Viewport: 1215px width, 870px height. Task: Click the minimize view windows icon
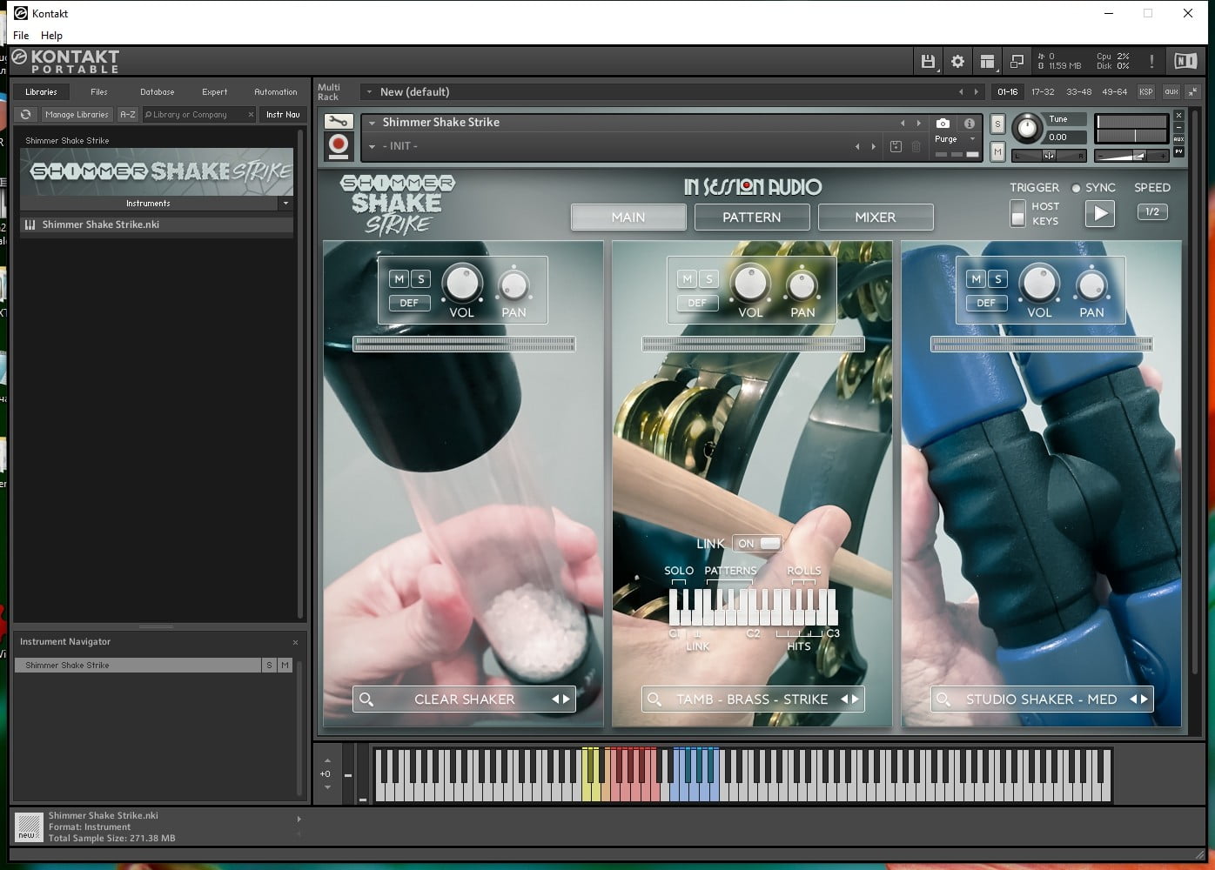pyautogui.click(x=1017, y=61)
